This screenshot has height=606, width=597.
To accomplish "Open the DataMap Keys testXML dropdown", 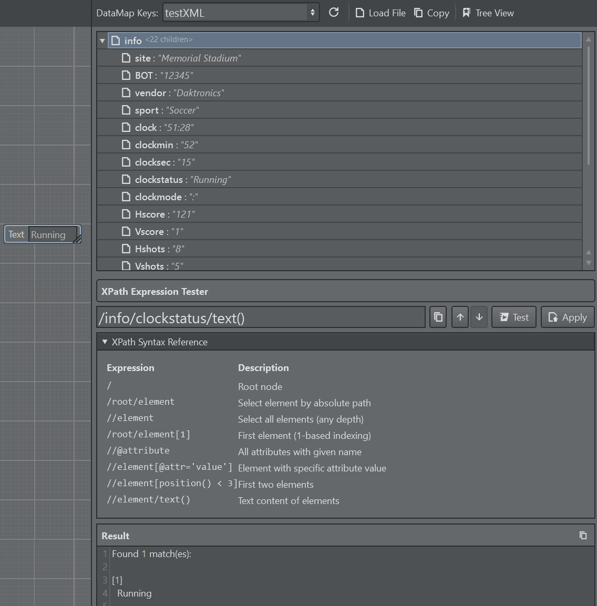I will click(x=241, y=13).
